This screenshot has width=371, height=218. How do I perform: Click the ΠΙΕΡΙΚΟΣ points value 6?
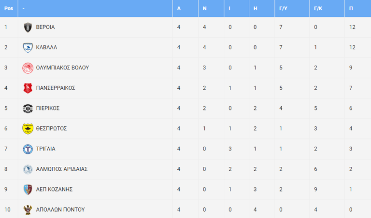pos(351,108)
